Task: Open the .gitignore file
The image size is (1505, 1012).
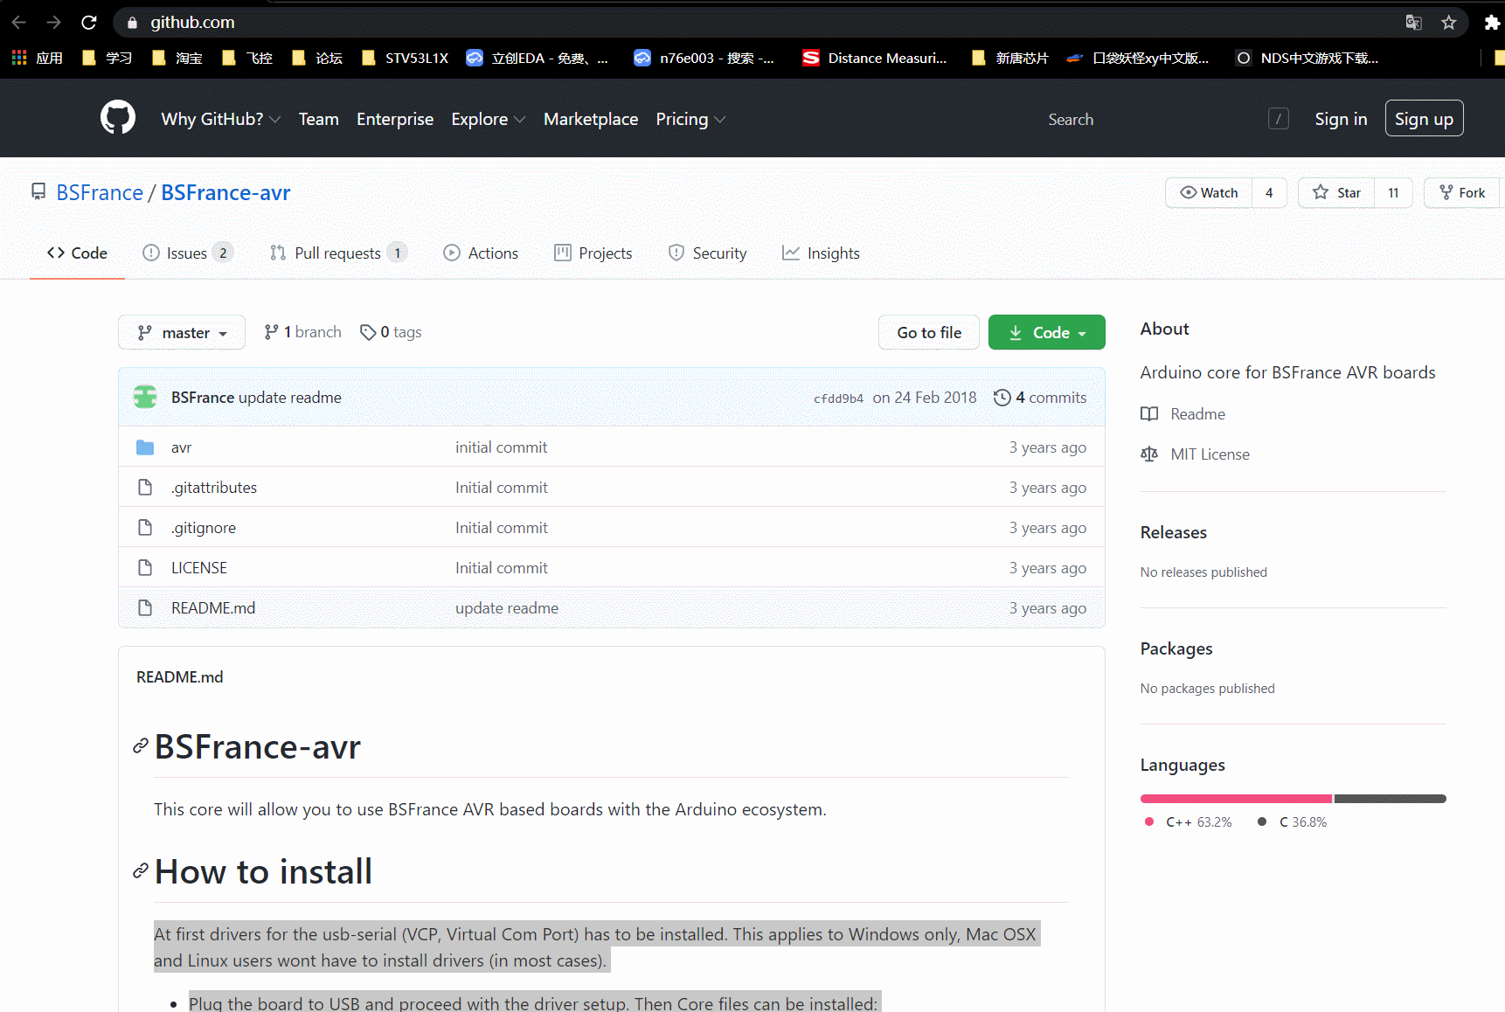Action: [204, 527]
